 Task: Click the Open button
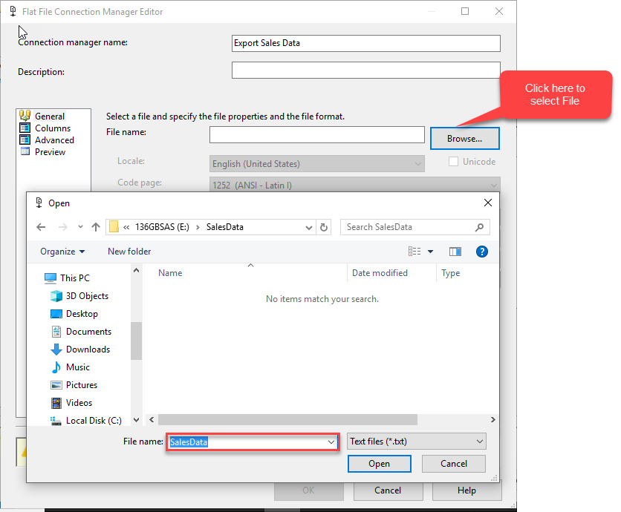pos(379,464)
